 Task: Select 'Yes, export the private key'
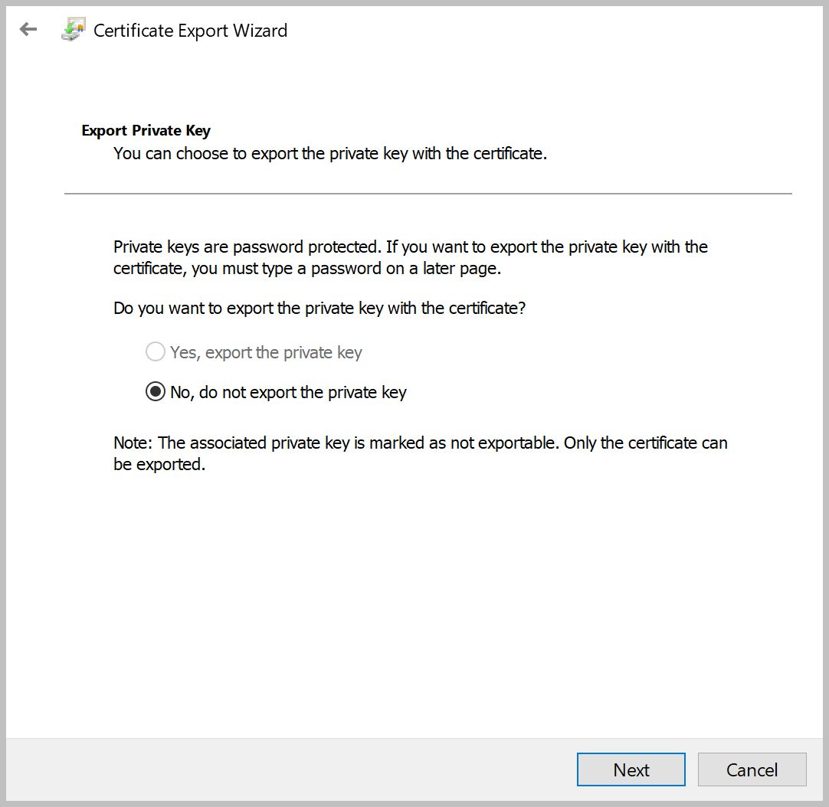pos(254,352)
